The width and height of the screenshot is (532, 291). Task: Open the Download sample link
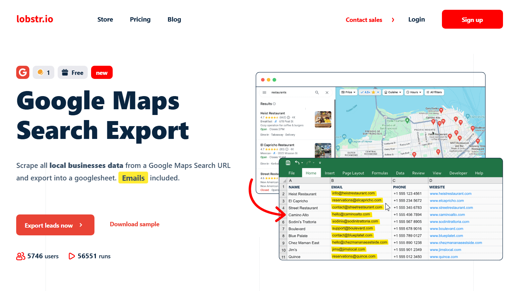coord(135,224)
